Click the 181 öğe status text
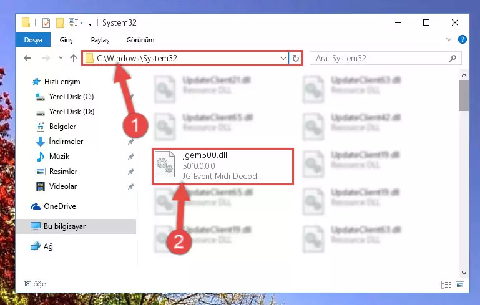Viewport: 480px width, 305px height. tap(34, 284)
